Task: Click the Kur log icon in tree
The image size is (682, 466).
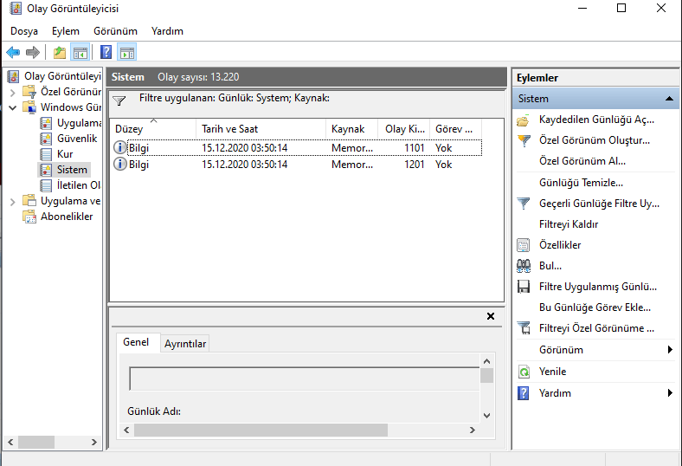Action: pyautogui.click(x=46, y=154)
